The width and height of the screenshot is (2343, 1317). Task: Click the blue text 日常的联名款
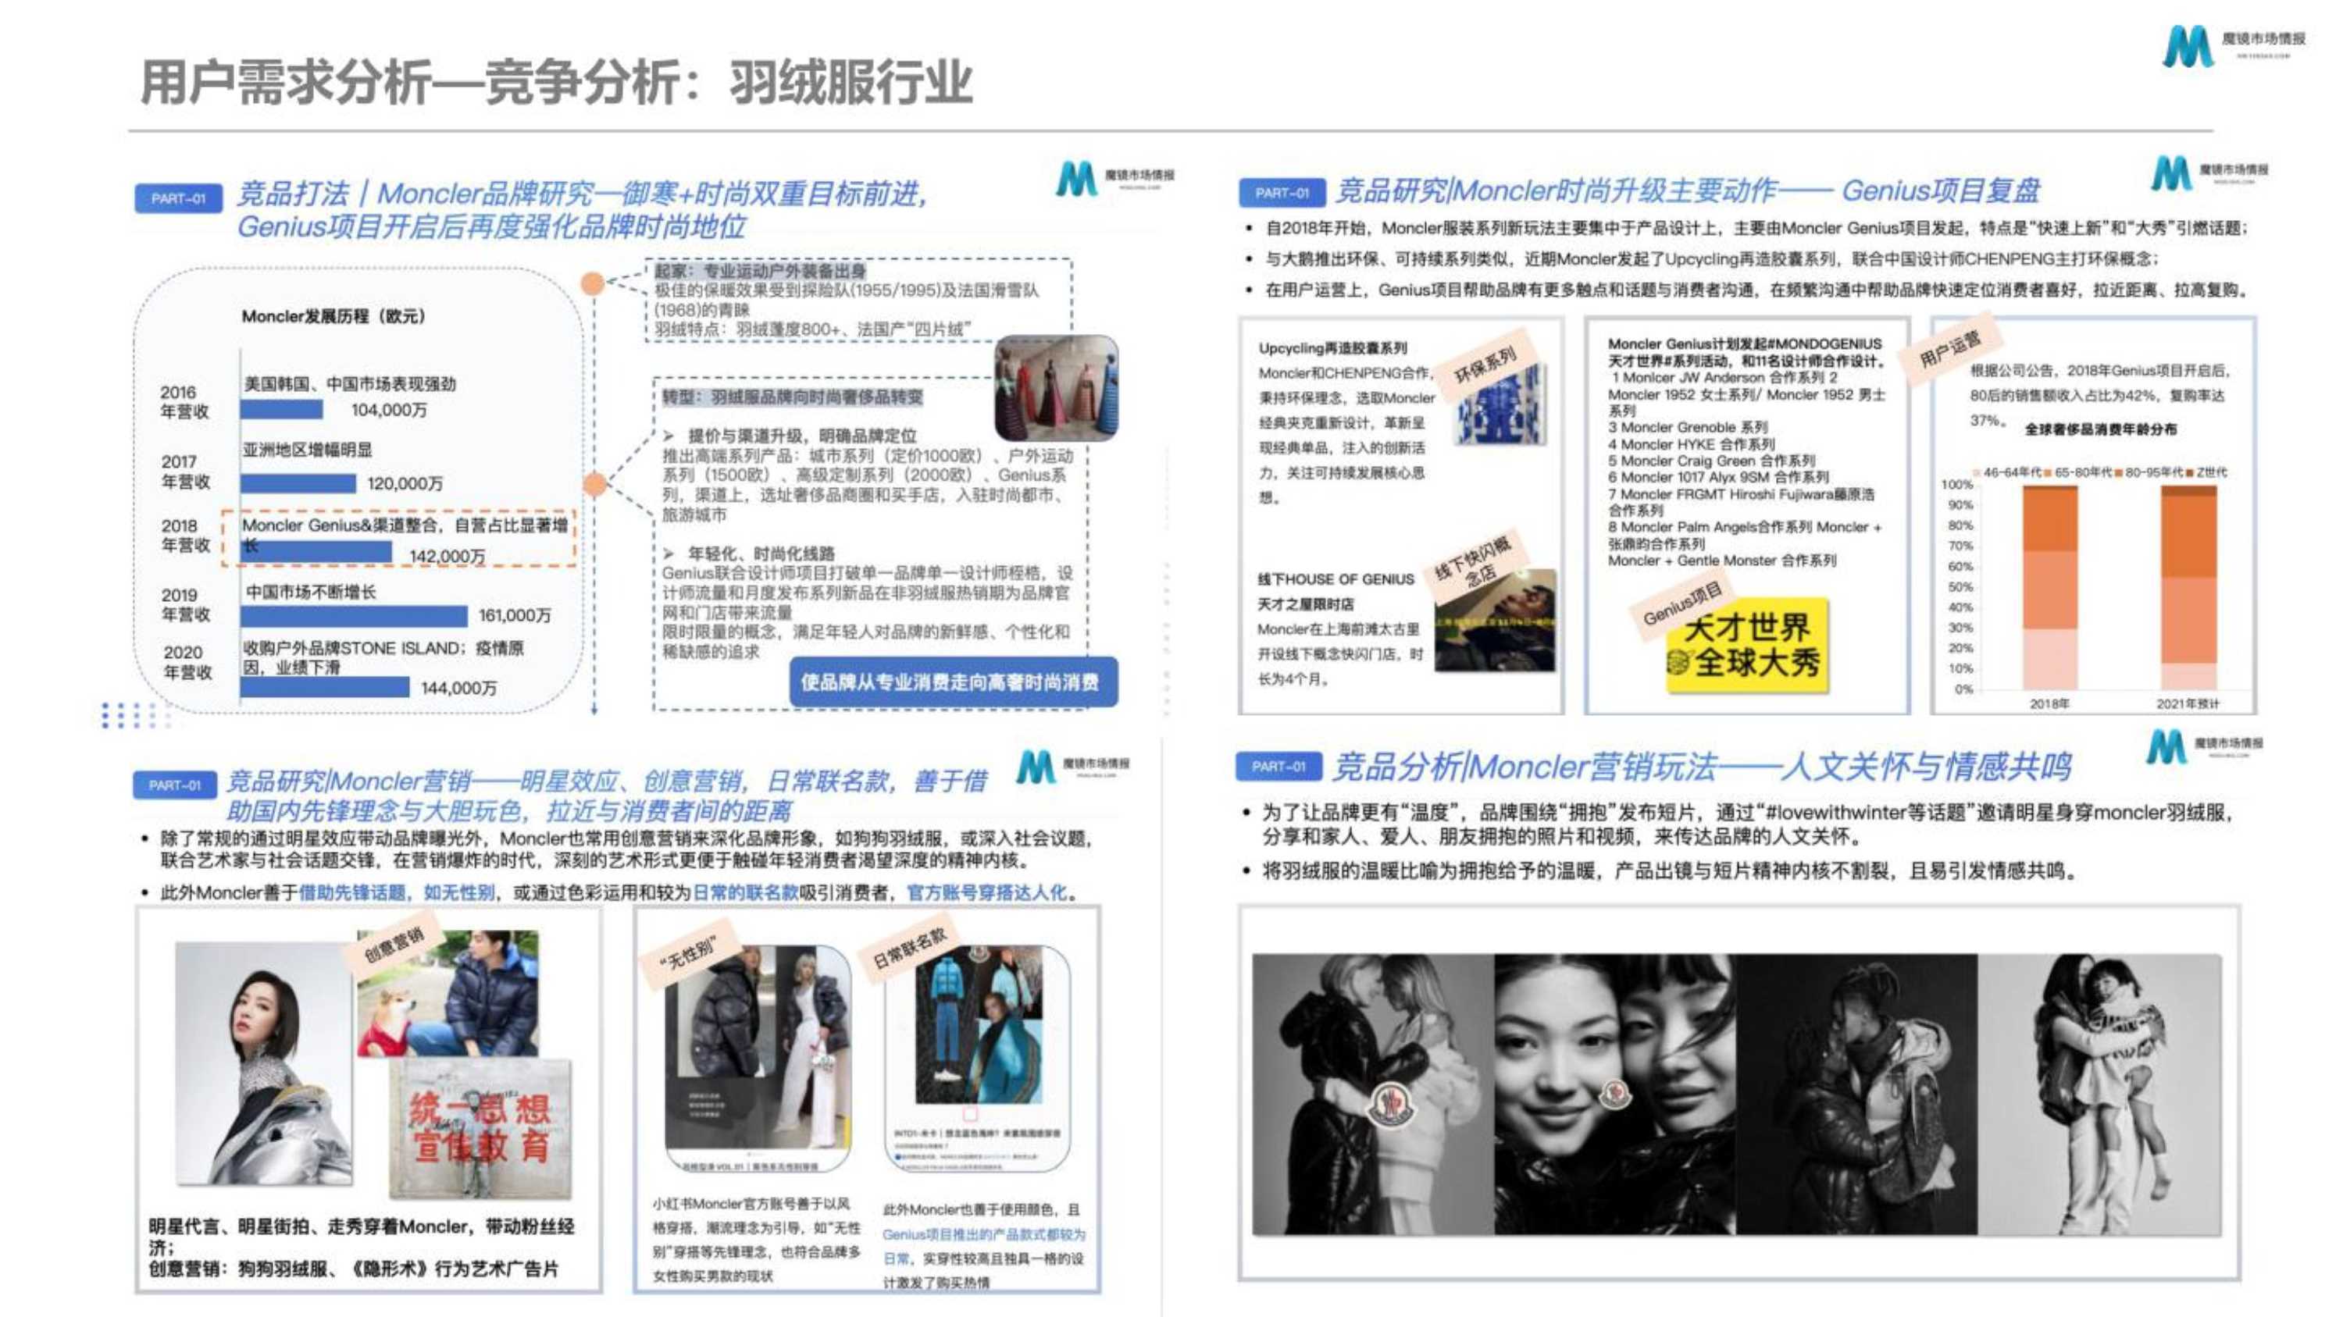[x=746, y=893]
